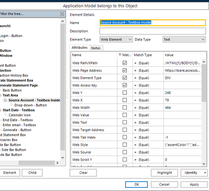Select Drop down - Button tree item
The image size is (209, 191).
(30, 105)
